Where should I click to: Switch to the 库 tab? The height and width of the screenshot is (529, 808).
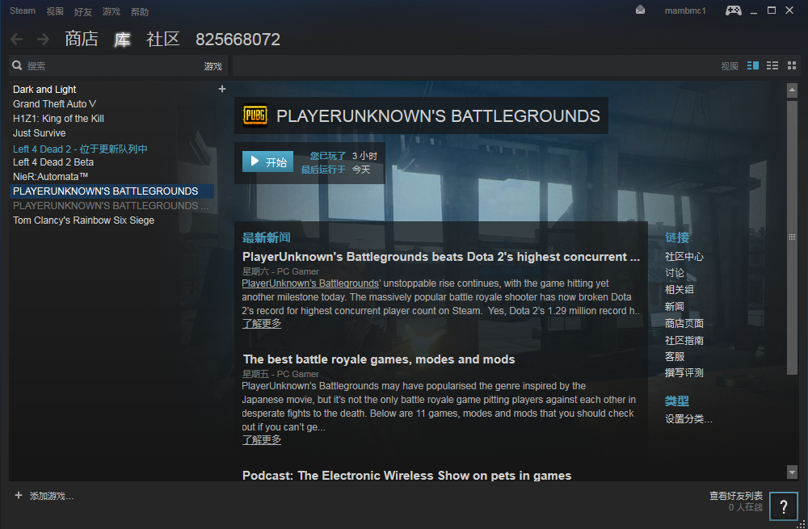coord(122,39)
